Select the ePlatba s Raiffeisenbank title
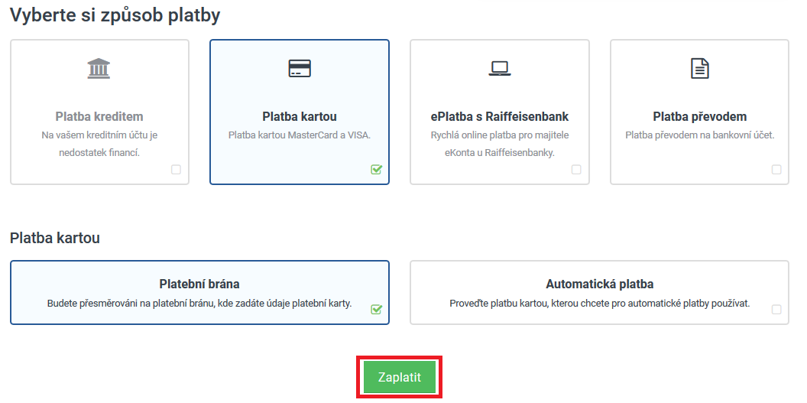Viewport: 807px width, 403px height. tap(500, 117)
